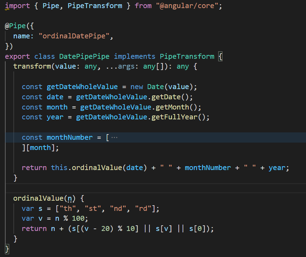The height and width of the screenshot is (257, 306).
Task: Click the underlined import keyword
Action: (17, 6)
